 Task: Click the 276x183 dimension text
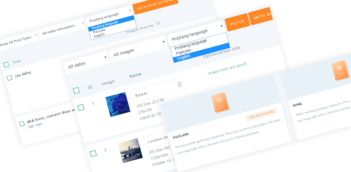point(145,111)
